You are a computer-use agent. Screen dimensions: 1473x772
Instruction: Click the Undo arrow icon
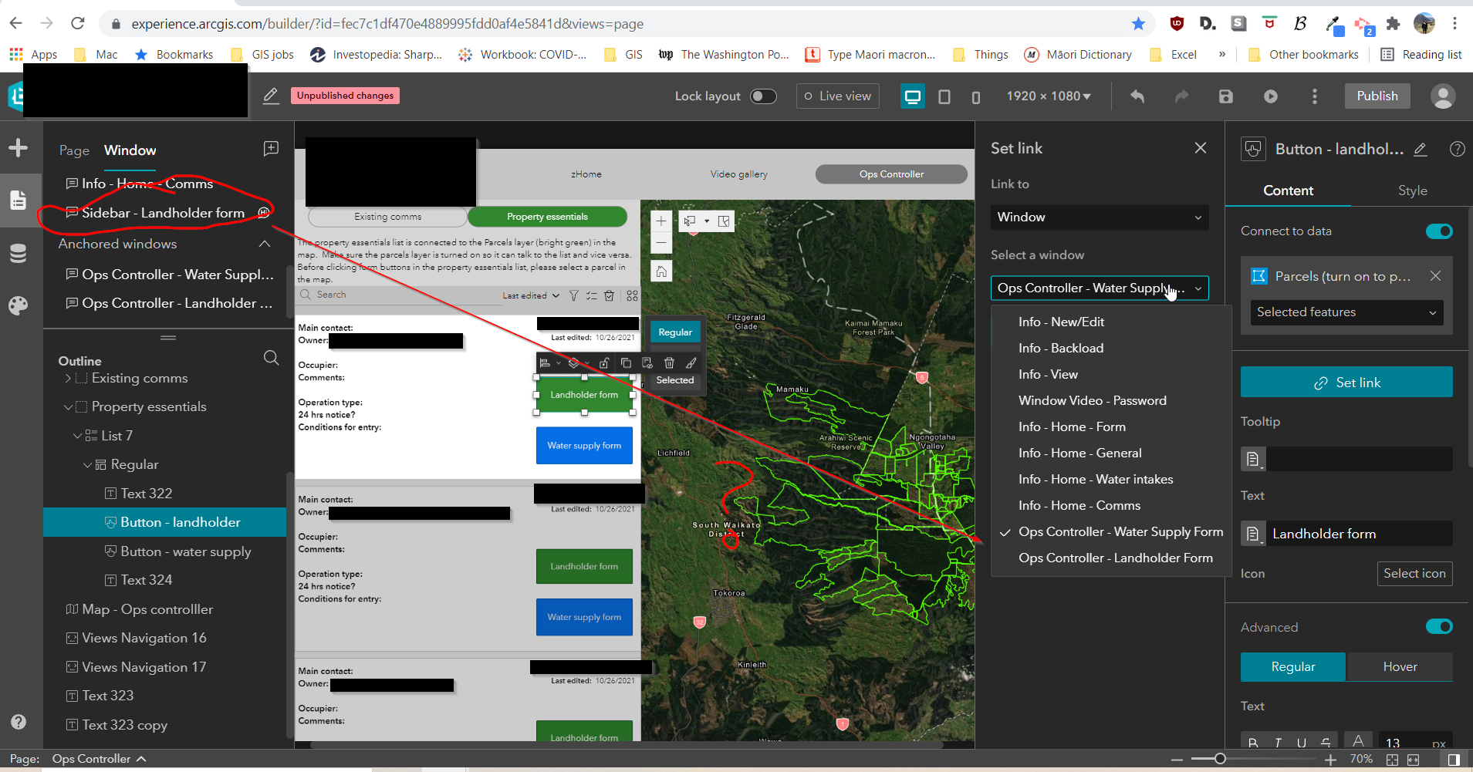tap(1137, 96)
